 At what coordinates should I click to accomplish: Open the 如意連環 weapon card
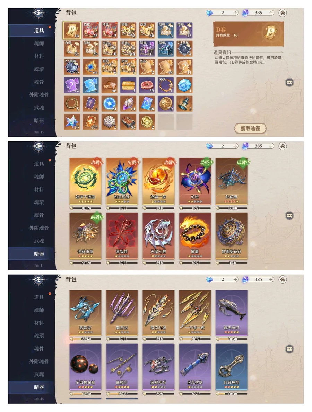click(122, 181)
